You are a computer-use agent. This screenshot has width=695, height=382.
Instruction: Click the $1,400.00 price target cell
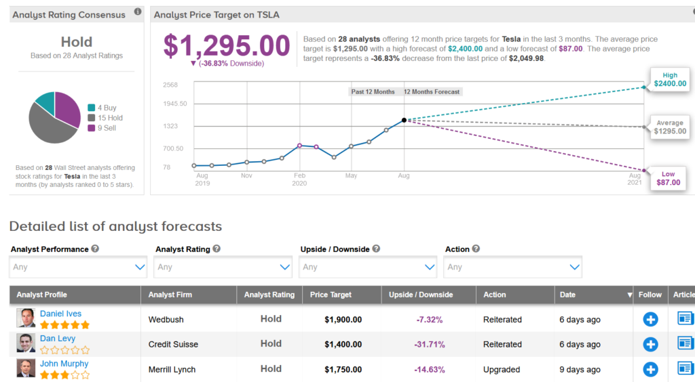(x=343, y=345)
